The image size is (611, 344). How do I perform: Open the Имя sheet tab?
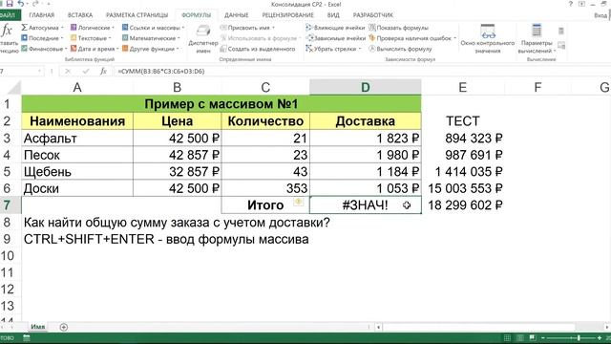coord(38,327)
